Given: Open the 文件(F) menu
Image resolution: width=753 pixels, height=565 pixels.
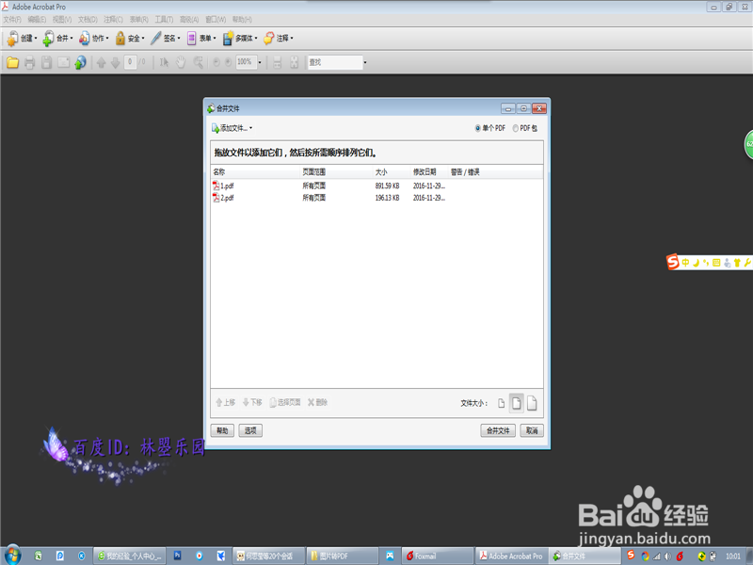Looking at the screenshot, I should [x=12, y=19].
